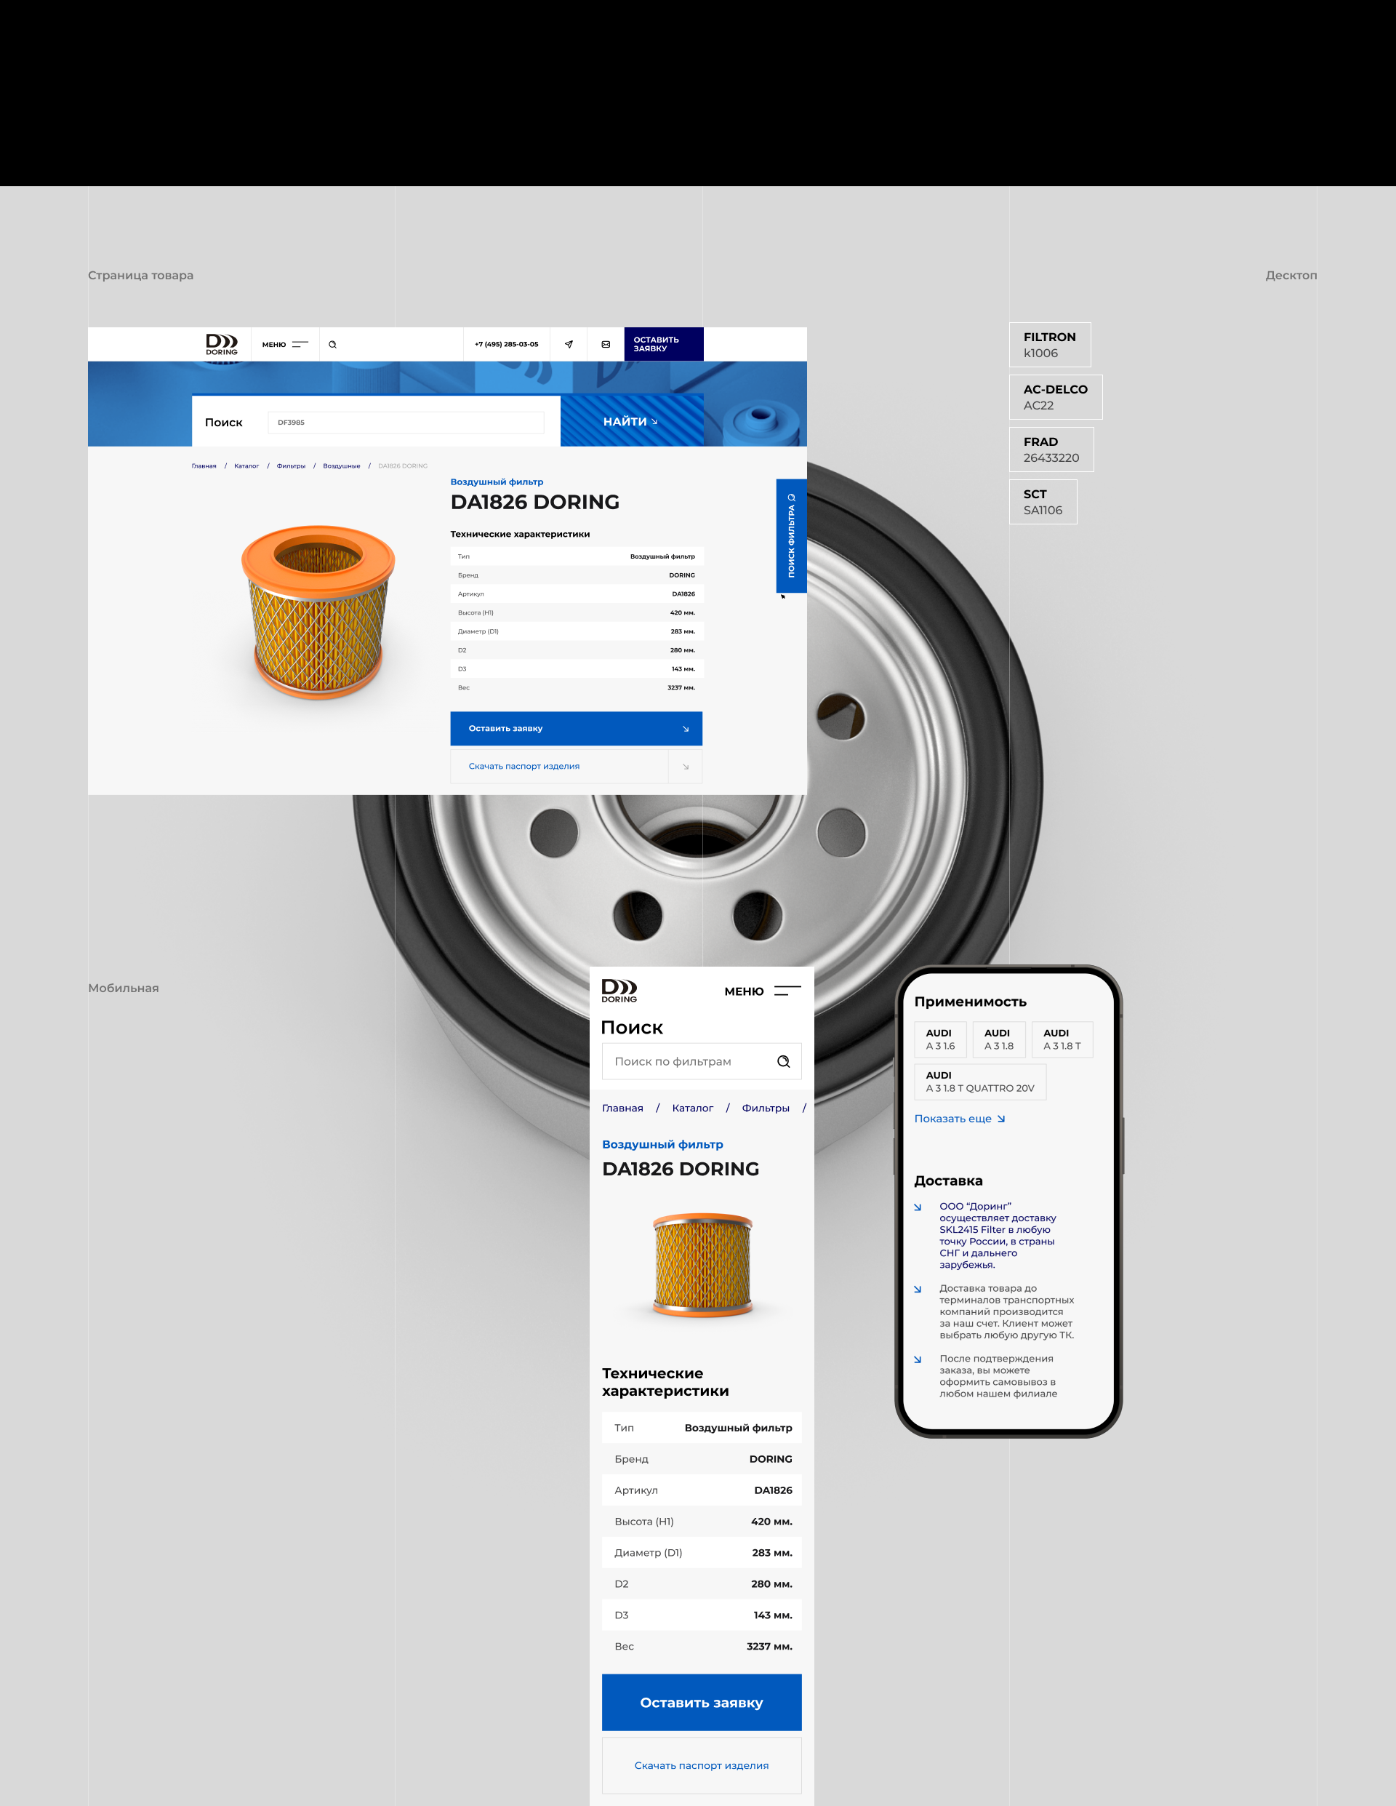Select the SCT SA1106 analog tag
The height and width of the screenshot is (1806, 1396).
pyautogui.click(x=1042, y=502)
